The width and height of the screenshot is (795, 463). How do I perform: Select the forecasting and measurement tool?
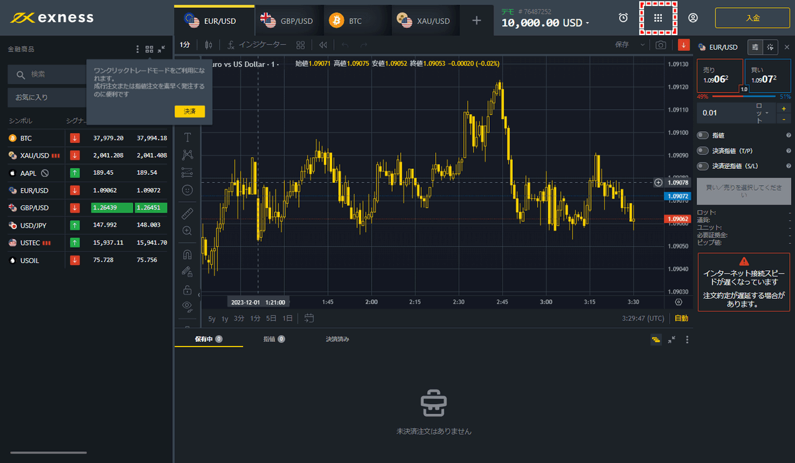[x=187, y=172]
